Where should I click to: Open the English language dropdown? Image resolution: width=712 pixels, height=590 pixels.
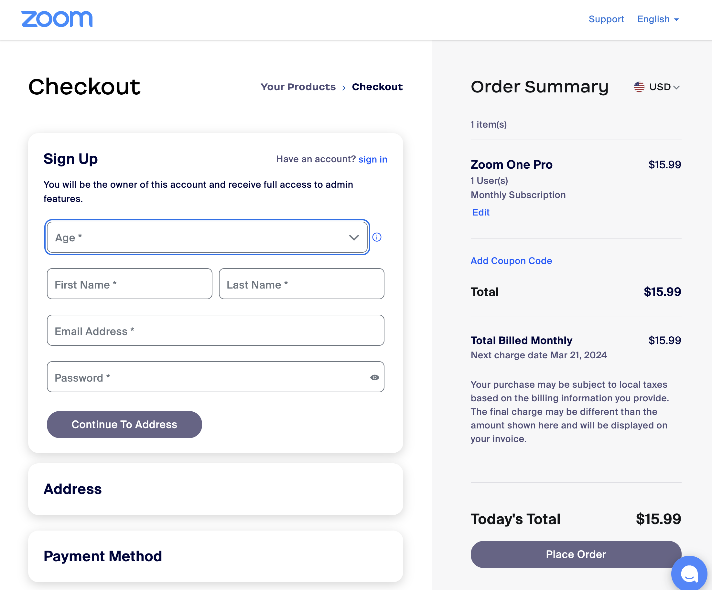pyautogui.click(x=658, y=19)
